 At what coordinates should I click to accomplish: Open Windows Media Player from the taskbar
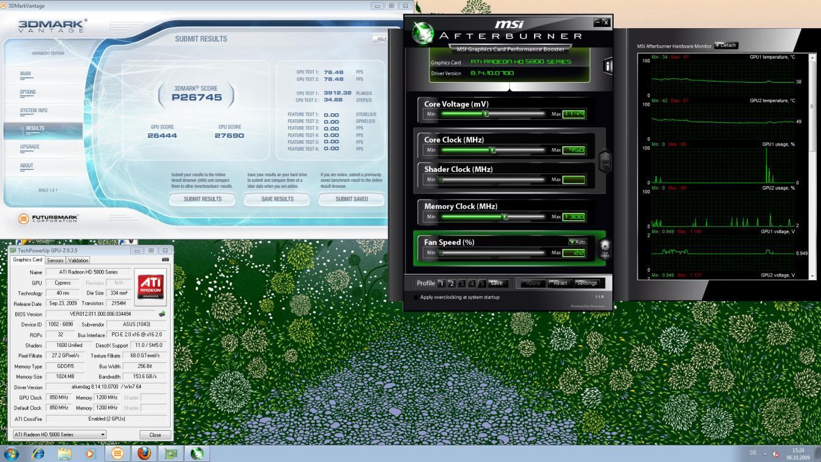pyautogui.click(x=91, y=453)
